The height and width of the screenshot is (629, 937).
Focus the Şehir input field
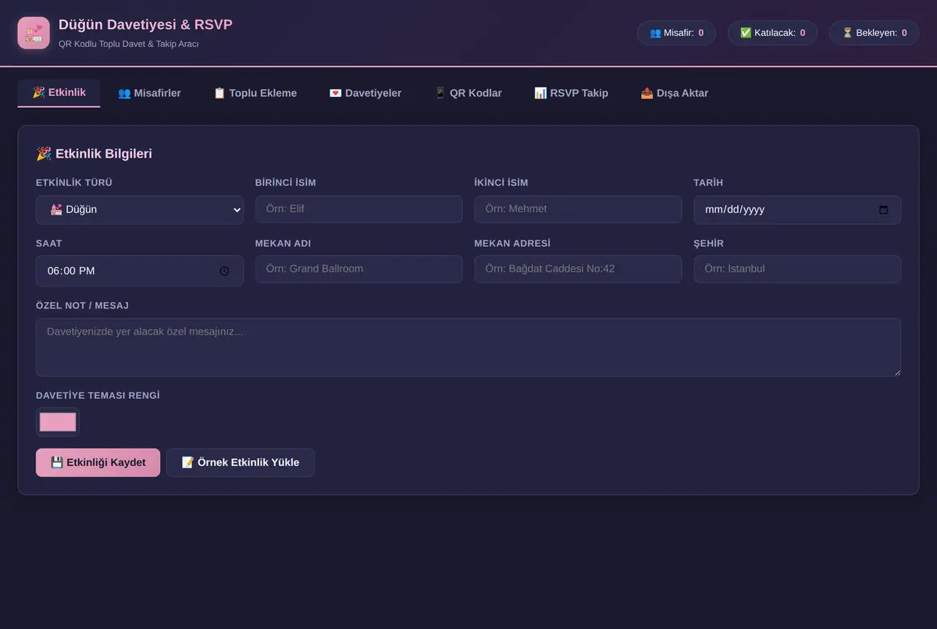click(797, 269)
